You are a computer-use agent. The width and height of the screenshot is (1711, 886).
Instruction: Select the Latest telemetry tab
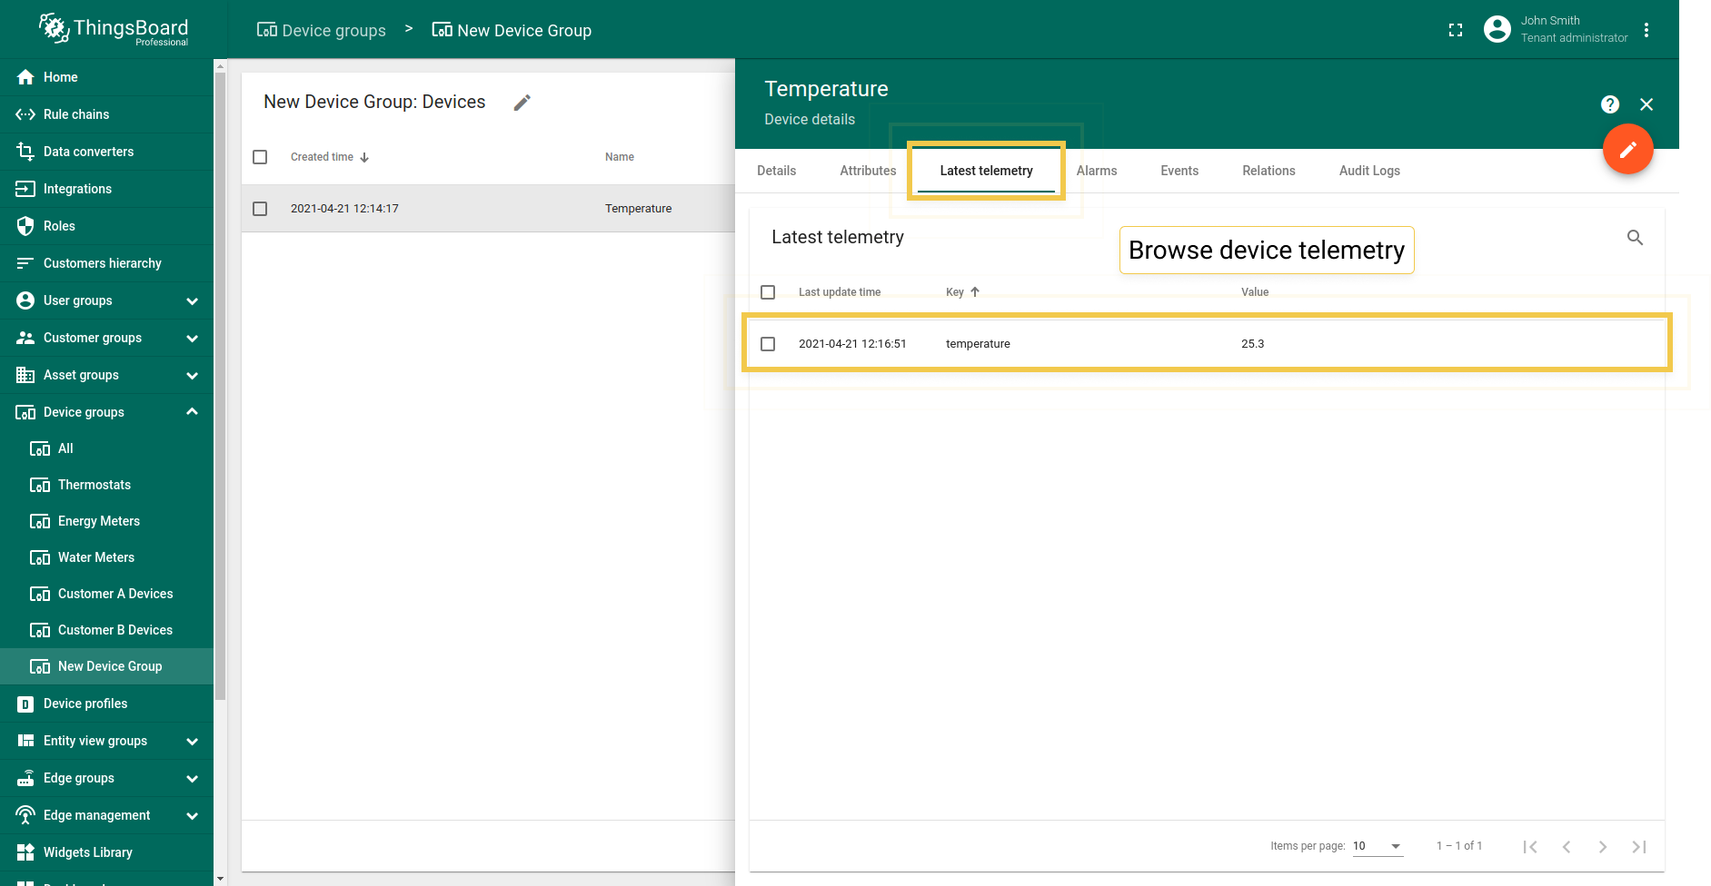(986, 171)
